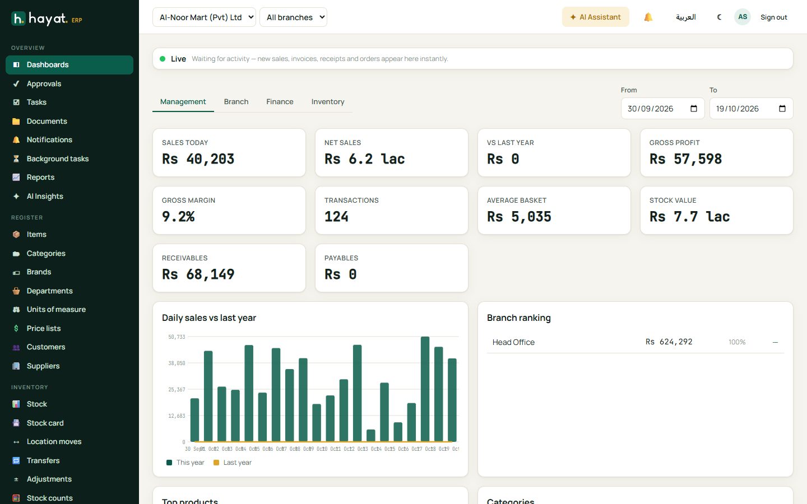Click the To date field 19/10/2026
807x504 pixels.
point(752,109)
